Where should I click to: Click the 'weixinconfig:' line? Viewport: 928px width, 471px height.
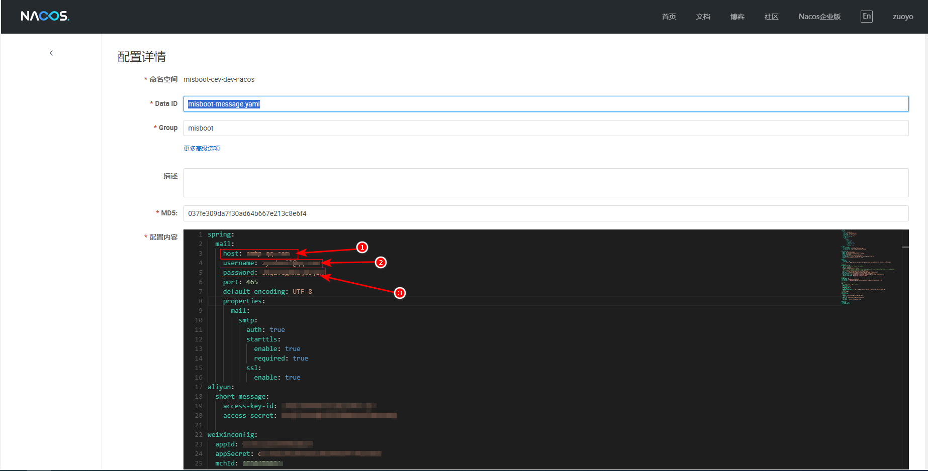[x=233, y=435]
